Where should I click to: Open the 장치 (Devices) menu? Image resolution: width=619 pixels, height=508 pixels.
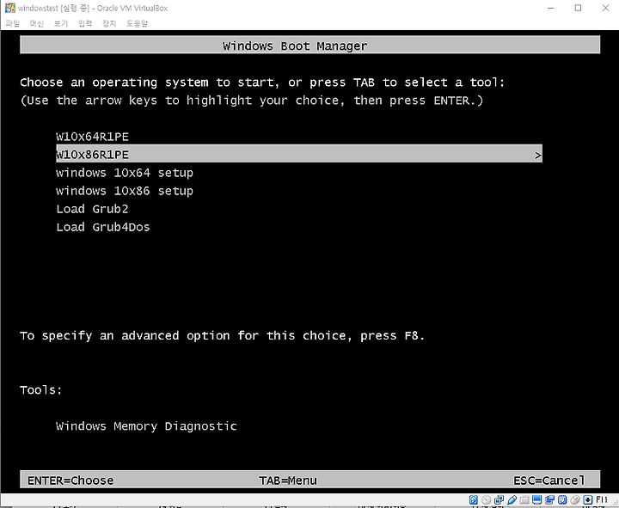pos(109,24)
